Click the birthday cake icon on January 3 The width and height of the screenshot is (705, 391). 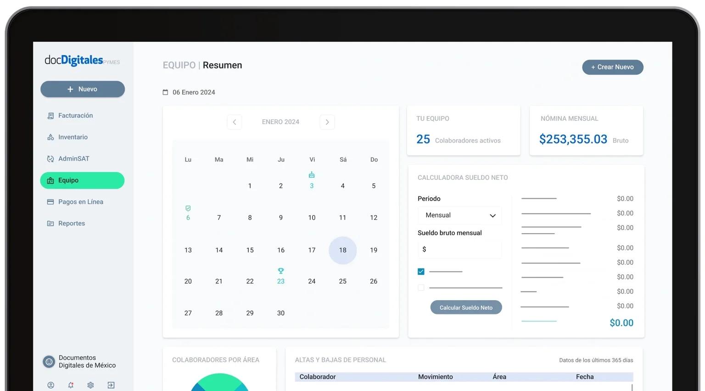(x=312, y=175)
